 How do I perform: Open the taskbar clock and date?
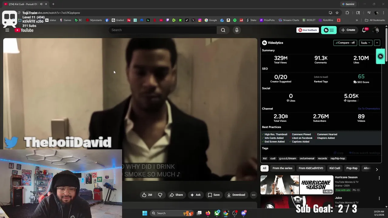[379, 213]
